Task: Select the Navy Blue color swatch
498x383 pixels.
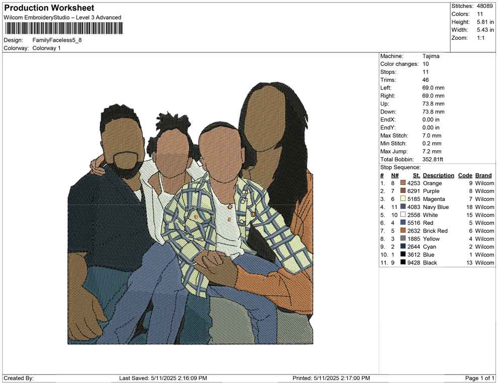Action: click(x=403, y=207)
